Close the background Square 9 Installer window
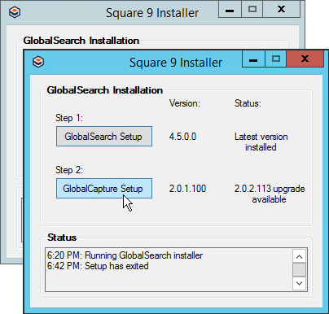 (282, 10)
